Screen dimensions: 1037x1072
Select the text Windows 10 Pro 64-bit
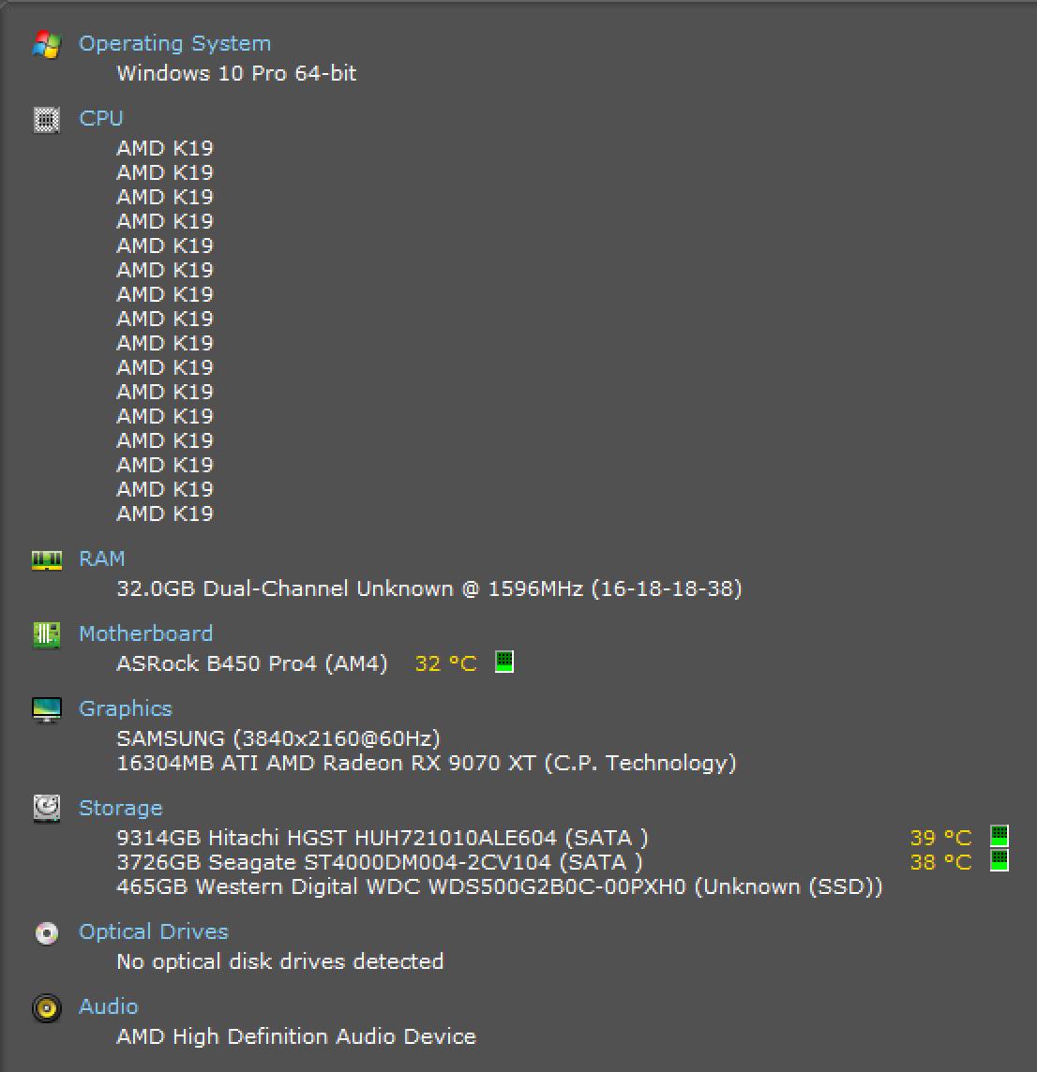click(236, 73)
